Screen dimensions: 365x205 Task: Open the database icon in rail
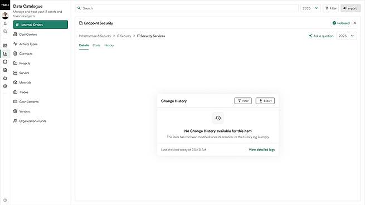point(5,62)
